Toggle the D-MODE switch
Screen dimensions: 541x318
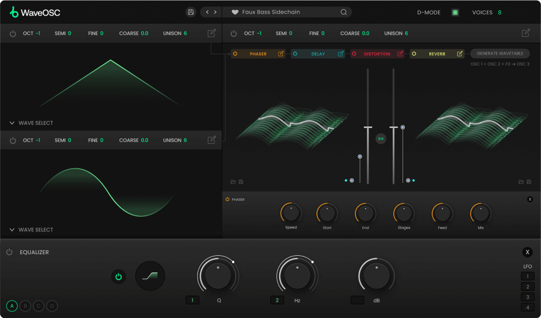(456, 12)
